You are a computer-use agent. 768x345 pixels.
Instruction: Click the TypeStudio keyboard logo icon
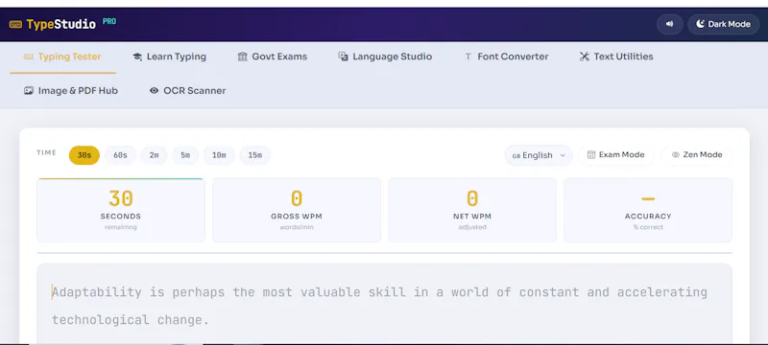15,24
